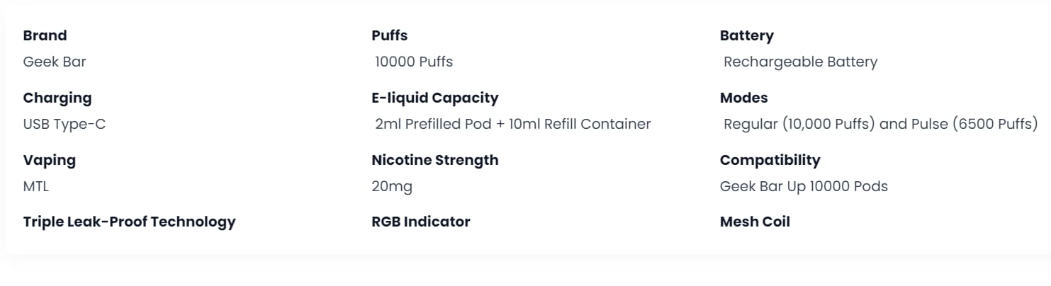This screenshot has height=286, width=1051.
Task: Select the 2ml Prefilled Pod capacity text
Action: coord(512,124)
